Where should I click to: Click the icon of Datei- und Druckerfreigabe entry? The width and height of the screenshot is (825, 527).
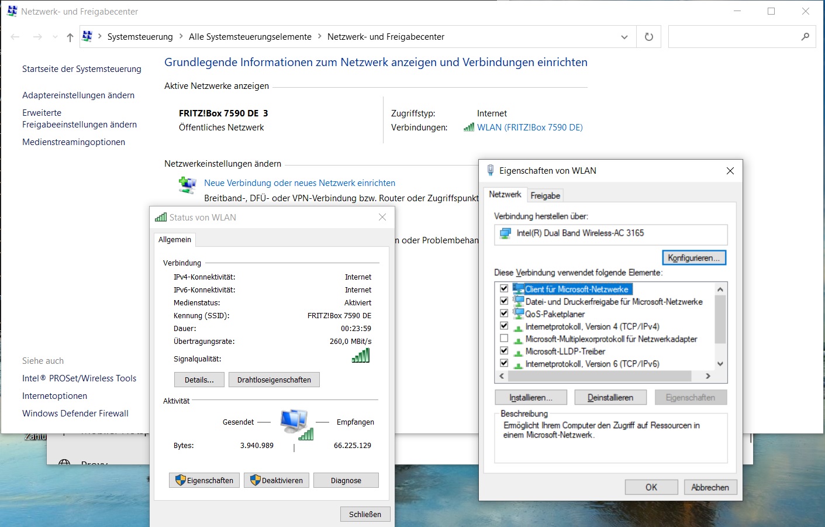[x=518, y=301]
